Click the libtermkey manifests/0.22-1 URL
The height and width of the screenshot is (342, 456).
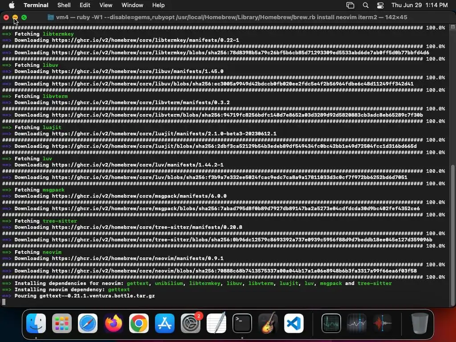click(x=146, y=40)
